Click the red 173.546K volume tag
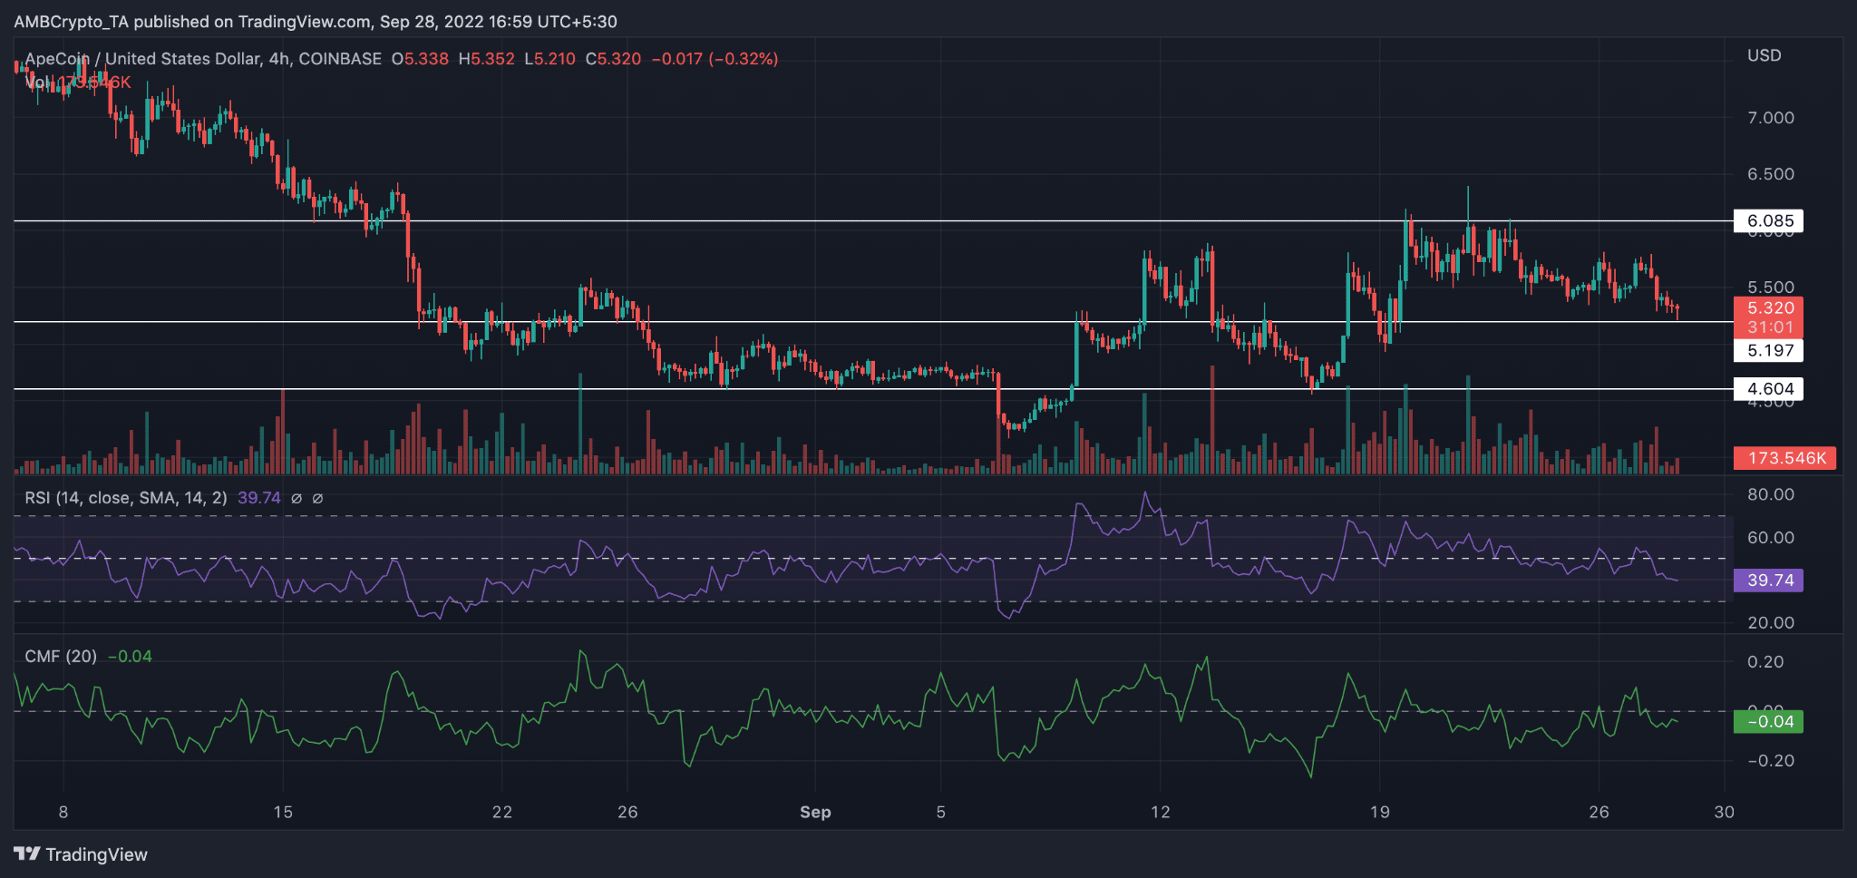 tap(1783, 458)
